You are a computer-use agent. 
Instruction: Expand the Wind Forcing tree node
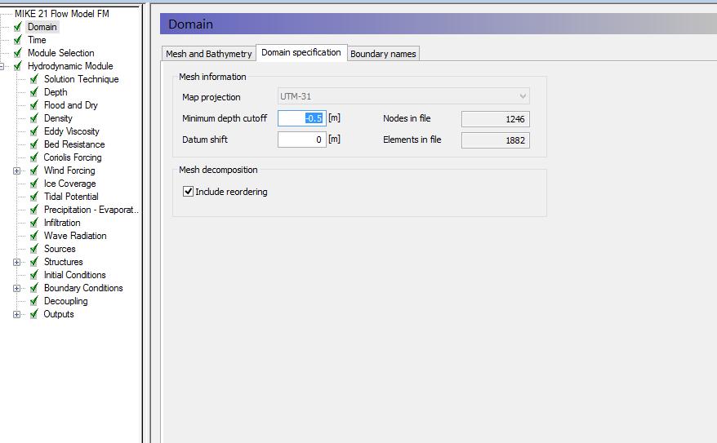tap(17, 171)
